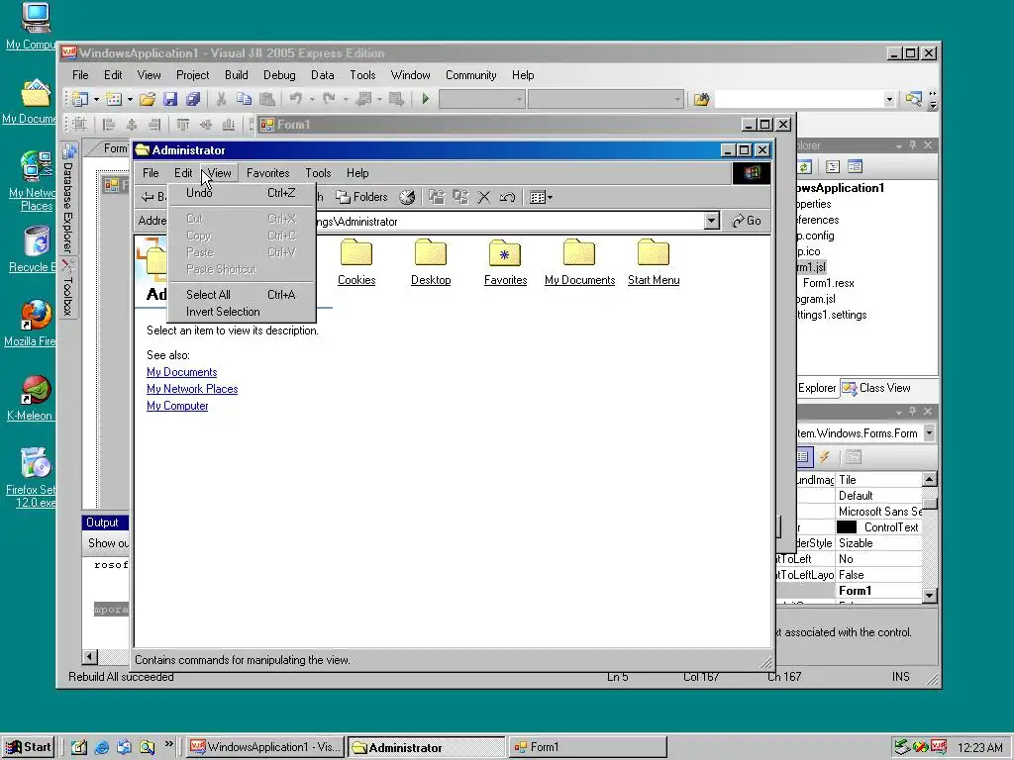Open Solution Explorer window position dropdown arrow
This screenshot has height=760, width=1014.
899,146
